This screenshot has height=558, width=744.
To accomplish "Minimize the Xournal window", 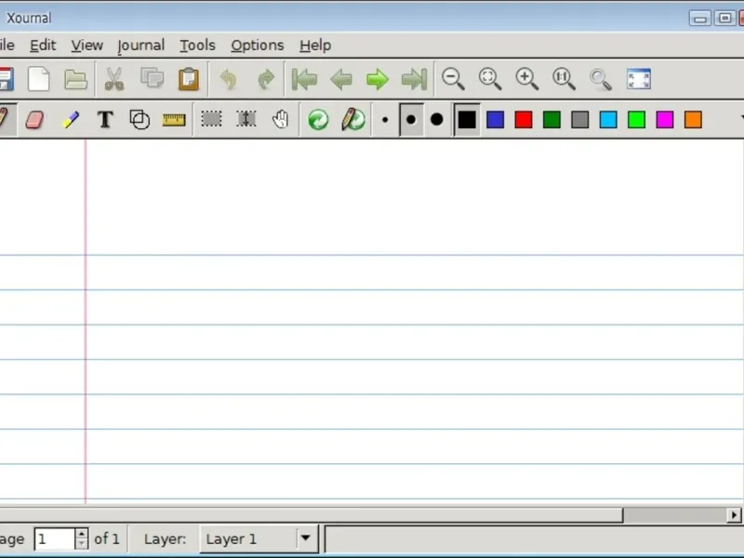I will coord(700,19).
